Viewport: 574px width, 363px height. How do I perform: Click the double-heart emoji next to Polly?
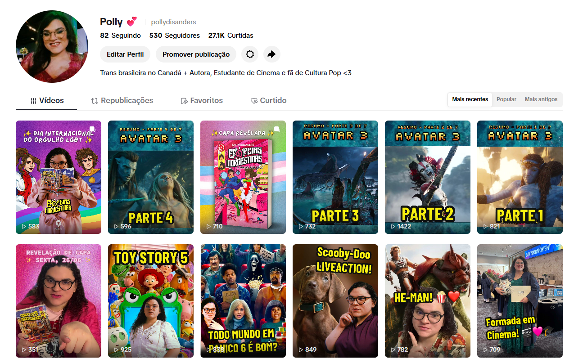point(131,22)
